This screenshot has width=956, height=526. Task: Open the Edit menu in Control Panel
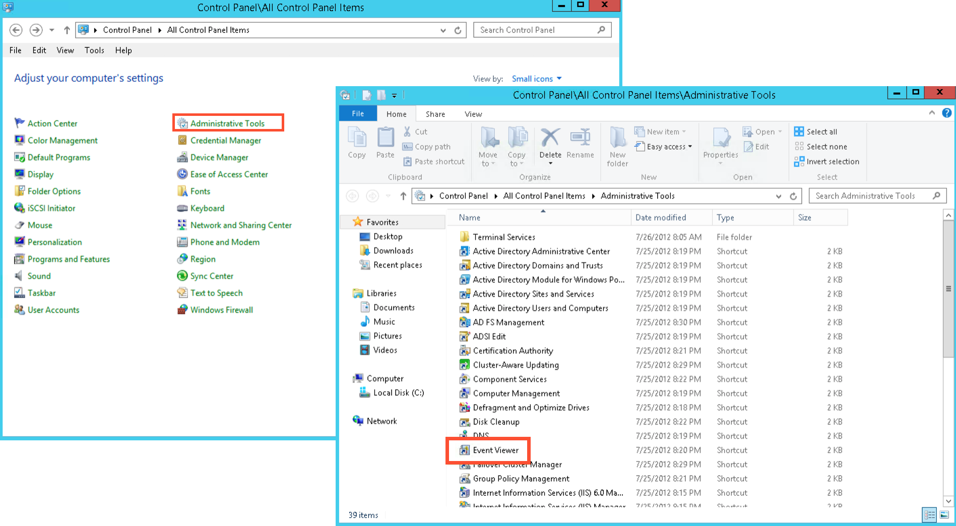coord(39,50)
